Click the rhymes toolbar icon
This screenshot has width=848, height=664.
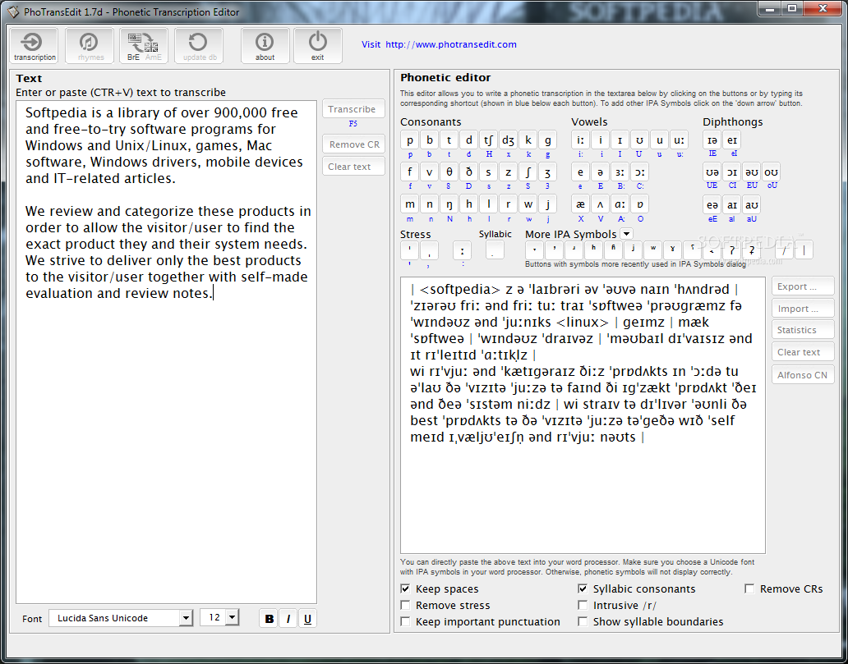pyautogui.click(x=90, y=46)
